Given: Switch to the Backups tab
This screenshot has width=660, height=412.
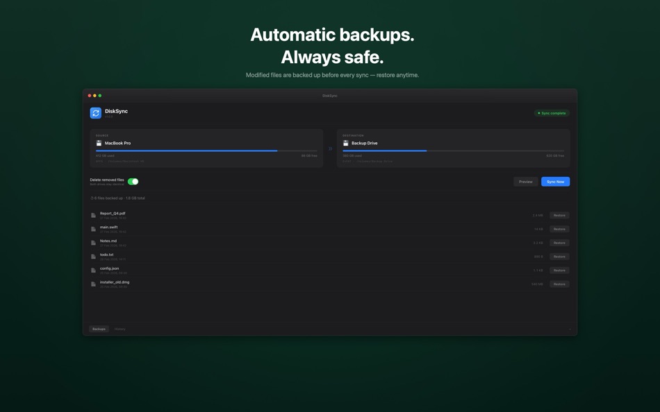Looking at the screenshot, I should 99,329.
